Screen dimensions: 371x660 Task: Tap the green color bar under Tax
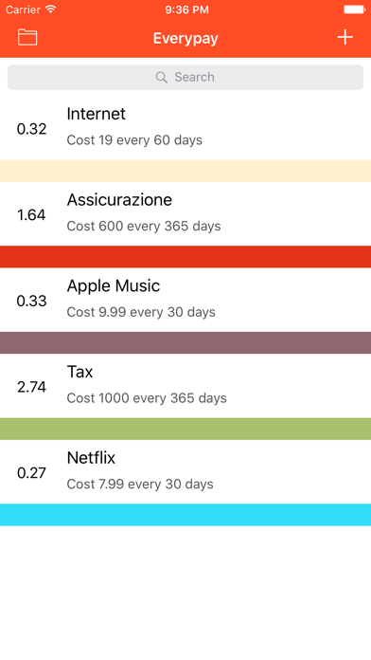pos(185,429)
